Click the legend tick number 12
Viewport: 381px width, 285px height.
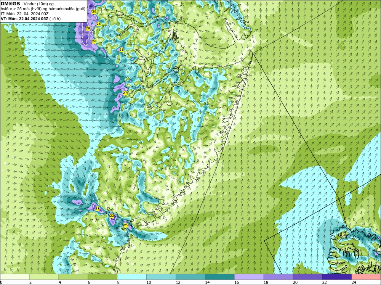(178, 282)
